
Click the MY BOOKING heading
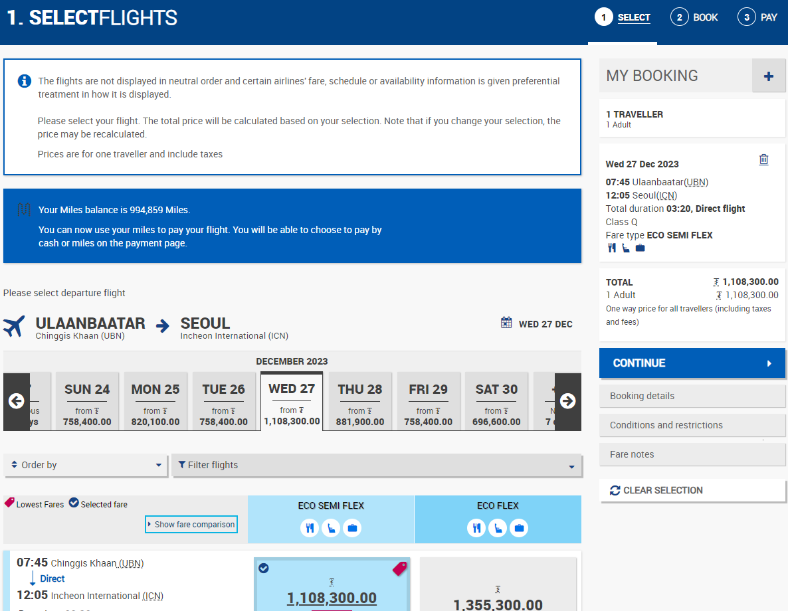[x=652, y=75]
